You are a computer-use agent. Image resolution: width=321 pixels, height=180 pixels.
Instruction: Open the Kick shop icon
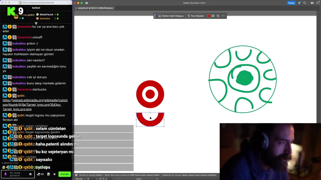pyautogui.click(x=48, y=174)
